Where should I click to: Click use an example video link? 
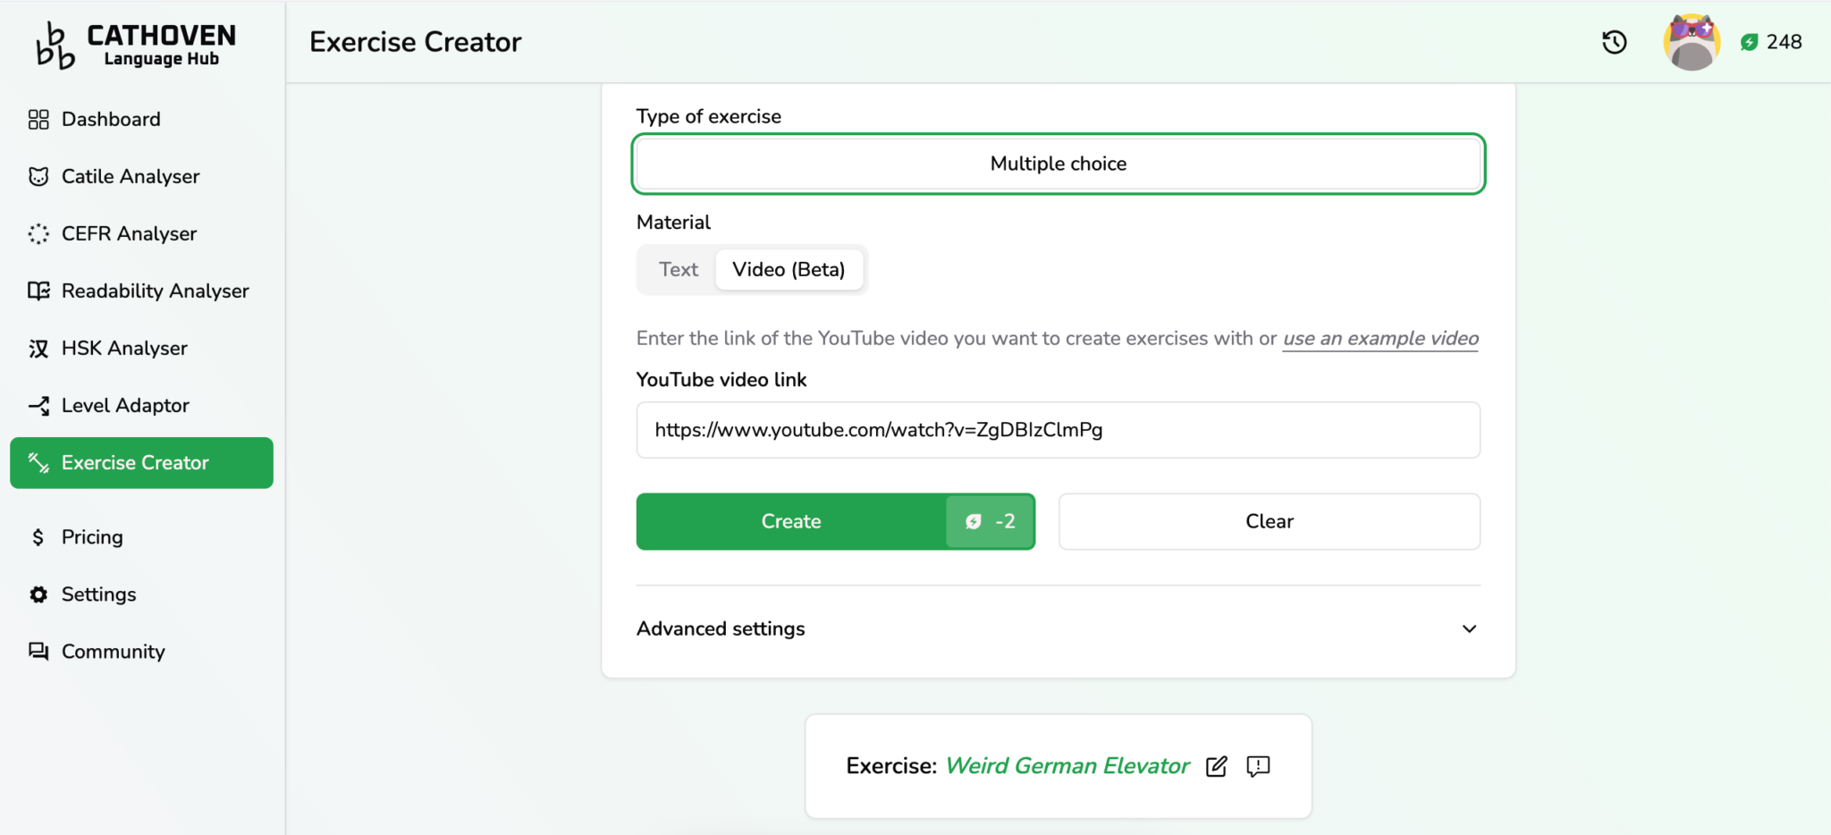(x=1380, y=338)
